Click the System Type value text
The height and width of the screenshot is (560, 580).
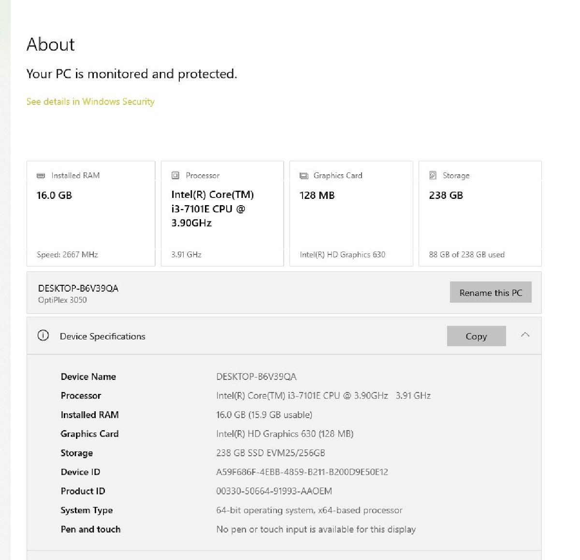click(x=309, y=510)
